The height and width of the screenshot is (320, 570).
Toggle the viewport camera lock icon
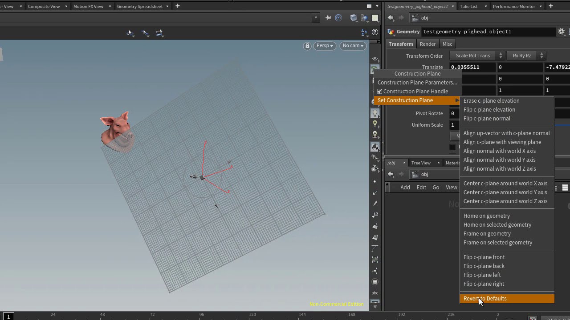[x=307, y=46]
